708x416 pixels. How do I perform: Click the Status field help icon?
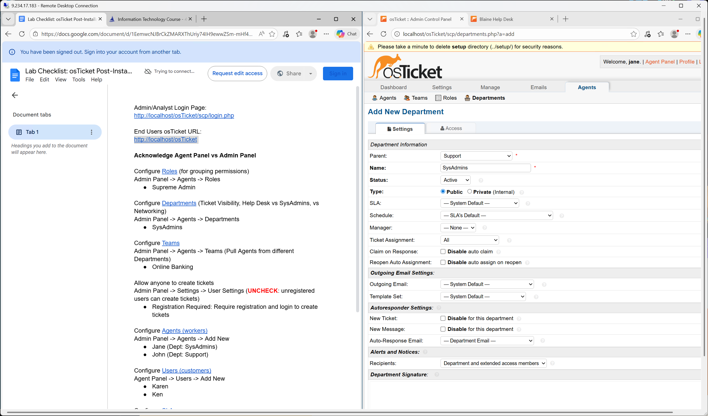tap(481, 180)
